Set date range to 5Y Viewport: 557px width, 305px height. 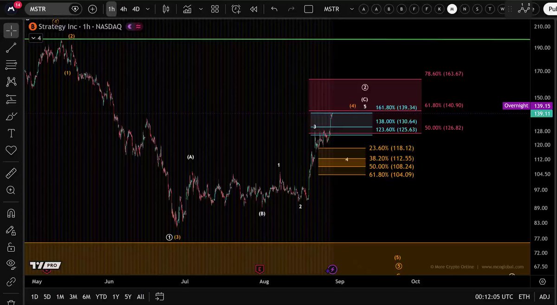[128, 297]
